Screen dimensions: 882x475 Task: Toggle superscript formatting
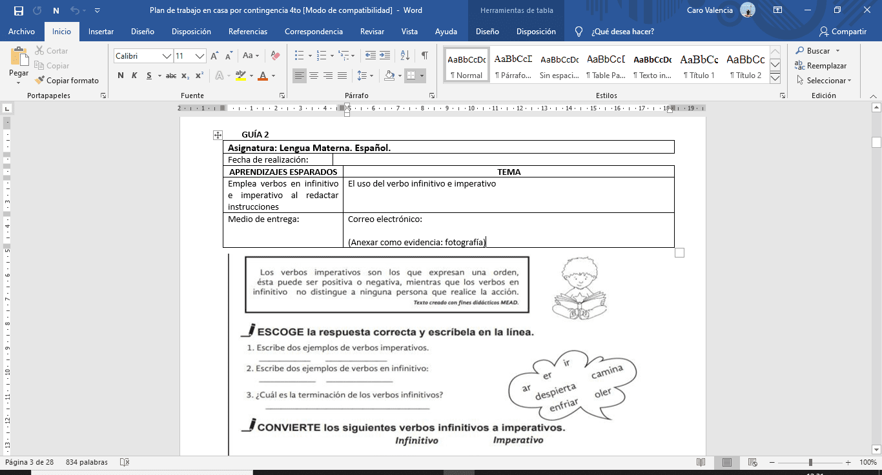click(200, 76)
